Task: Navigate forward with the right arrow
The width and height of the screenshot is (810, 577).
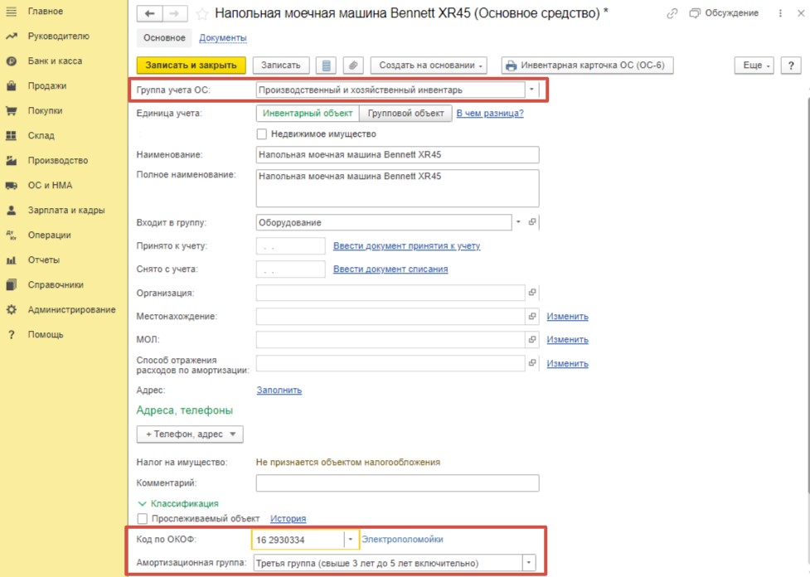Action: 175,13
